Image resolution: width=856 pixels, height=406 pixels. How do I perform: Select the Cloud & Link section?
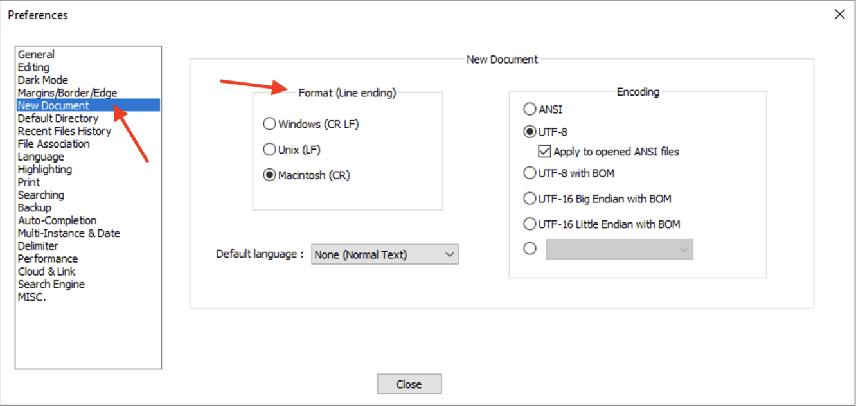click(47, 271)
